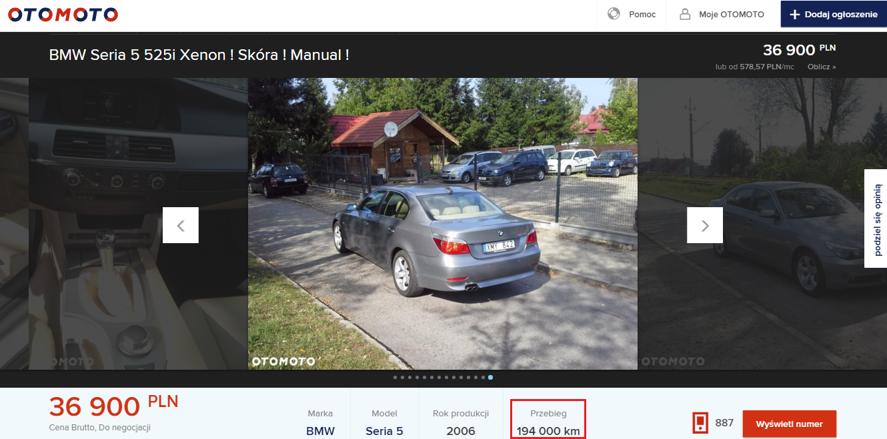The image size is (887, 439).
Task: Click the Pomoc lifebuoy icon
Action: click(x=614, y=14)
